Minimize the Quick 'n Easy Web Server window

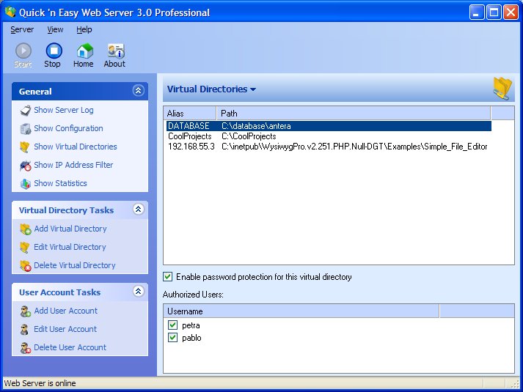tap(477, 12)
